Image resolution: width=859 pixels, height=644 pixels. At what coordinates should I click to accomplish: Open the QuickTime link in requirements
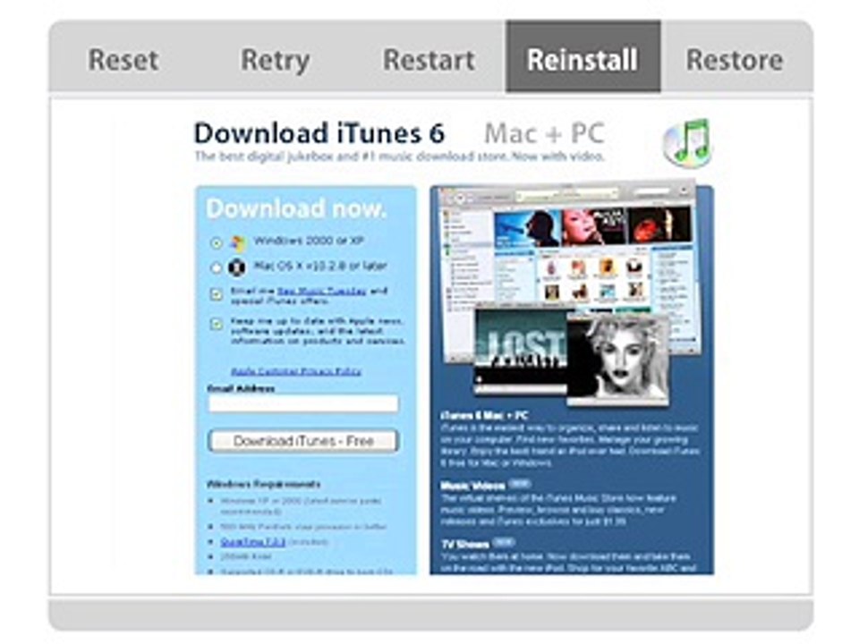252,542
